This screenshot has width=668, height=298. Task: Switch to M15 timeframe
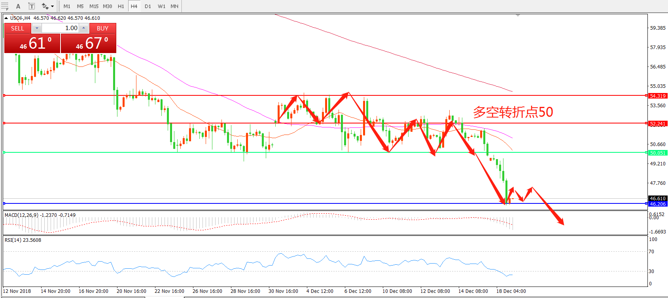click(94, 6)
